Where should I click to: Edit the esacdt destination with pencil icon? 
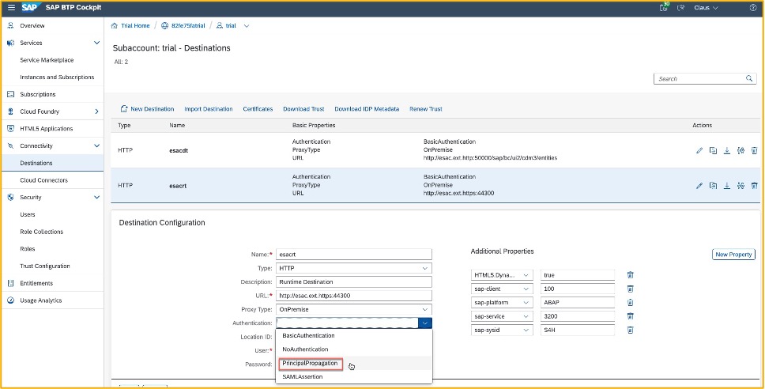(x=699, y=151)
